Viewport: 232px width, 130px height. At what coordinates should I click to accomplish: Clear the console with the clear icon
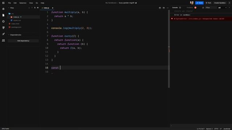[x=203, y=8]
